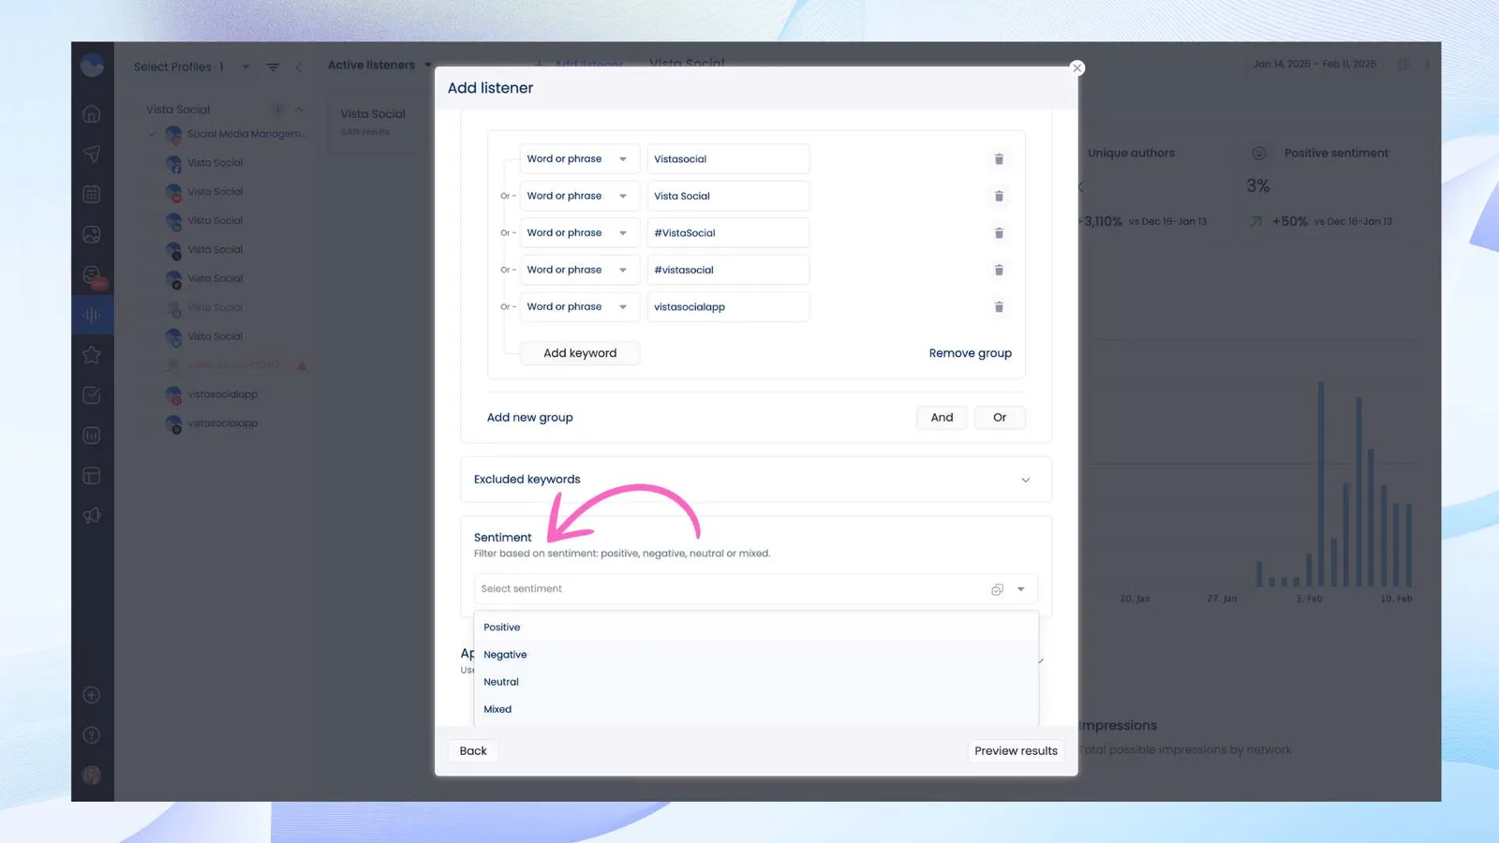Delete the Vistasocial keyword row
The image size is (1499, 843).
pos(999,159)
